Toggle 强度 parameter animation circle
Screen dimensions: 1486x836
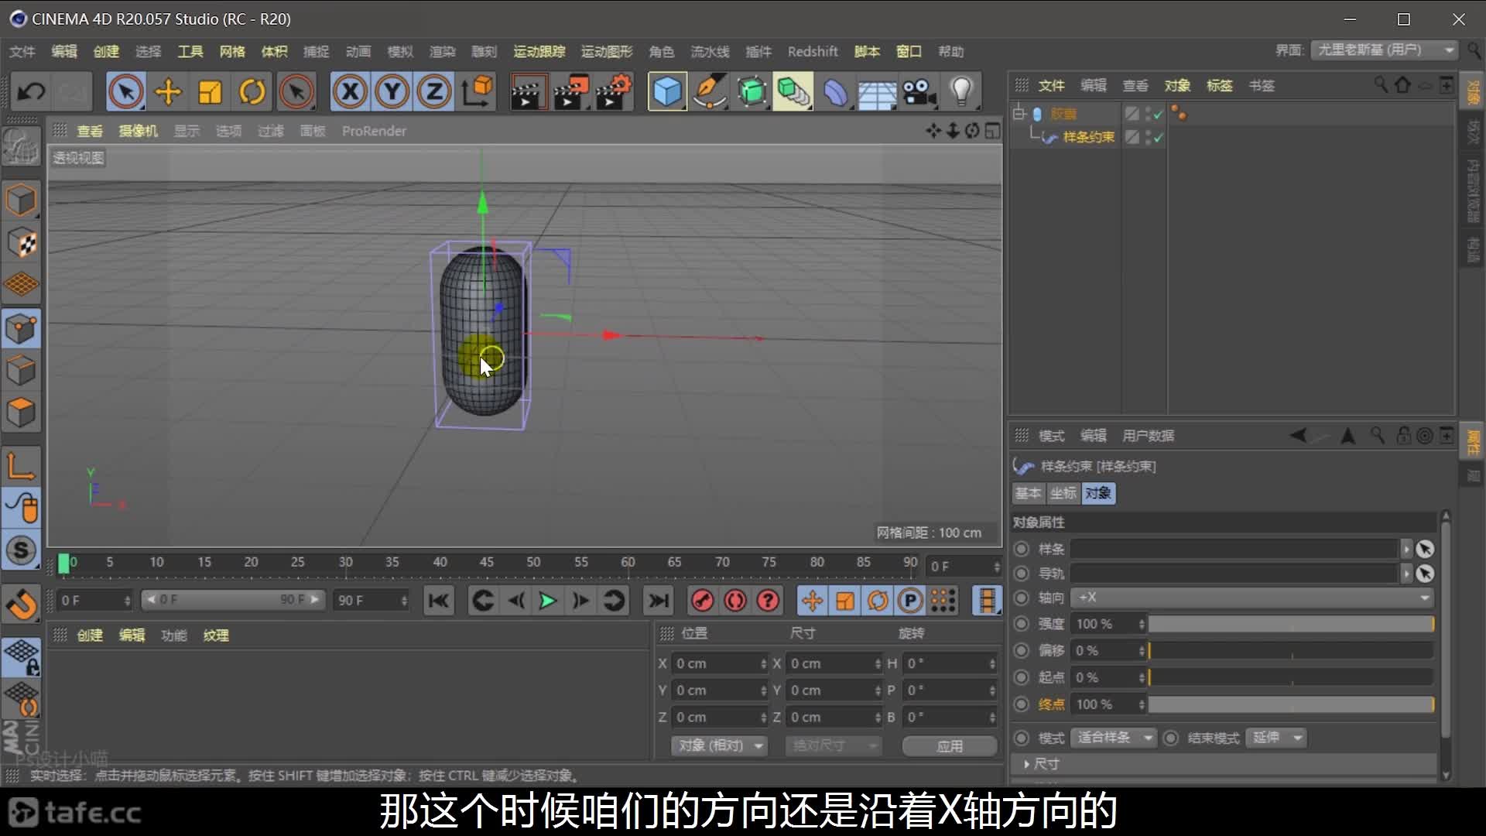1022,623
